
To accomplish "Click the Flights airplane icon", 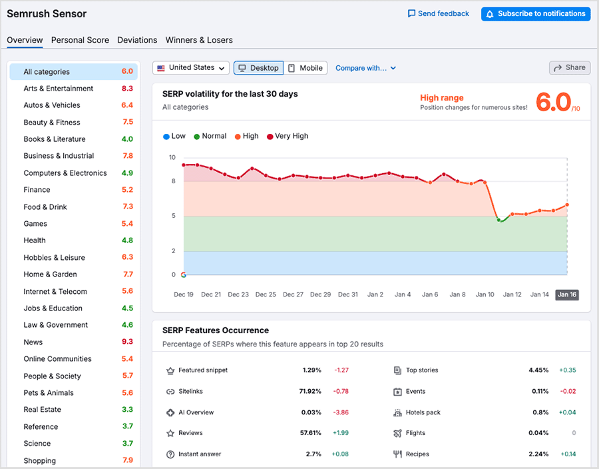I will [x=398, y=433].
